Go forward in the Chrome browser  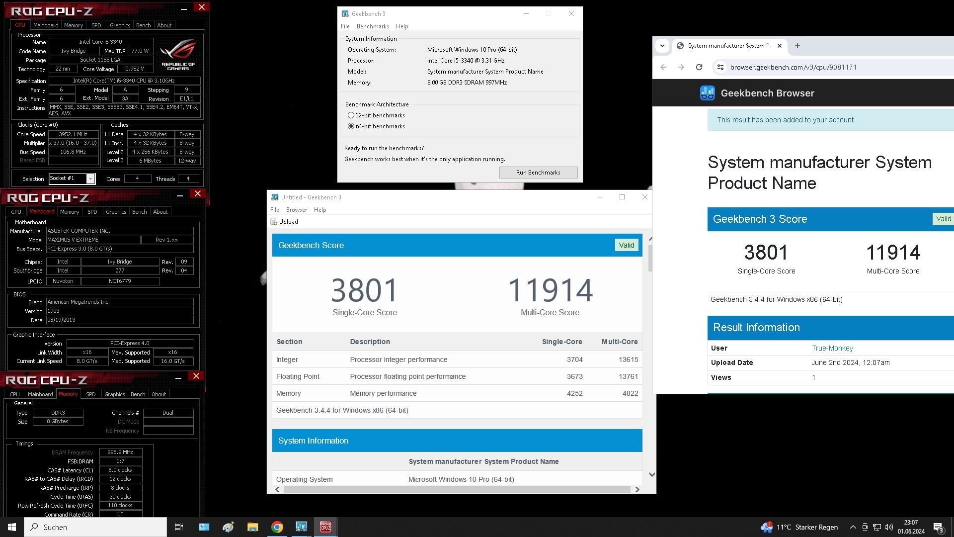[x=681, y=67]
